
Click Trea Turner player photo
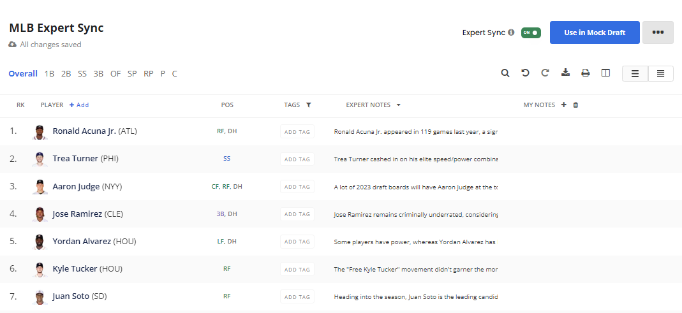[x=40, y=159]
